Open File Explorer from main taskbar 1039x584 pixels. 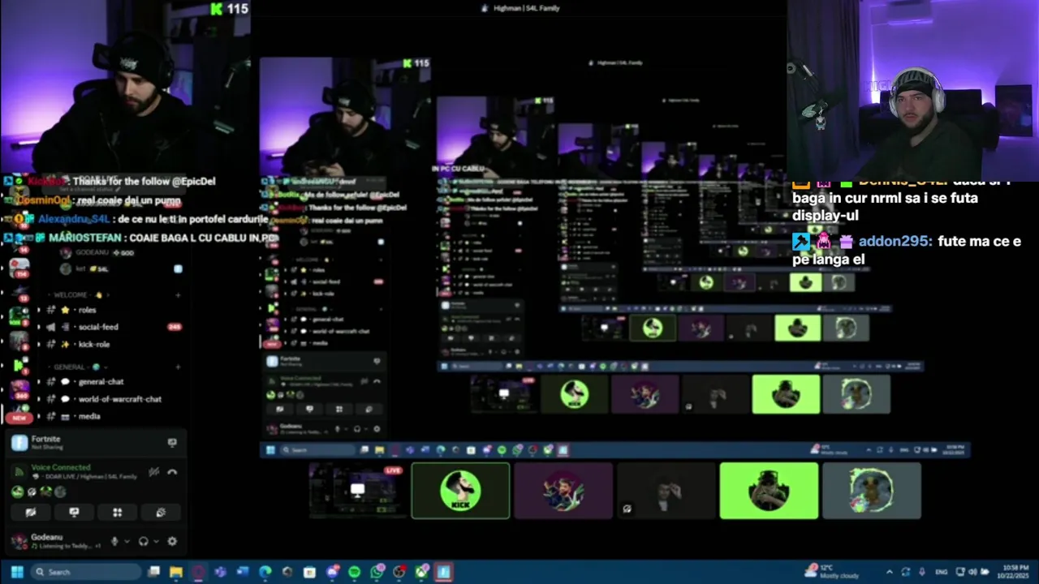click(x=176, y=572)
